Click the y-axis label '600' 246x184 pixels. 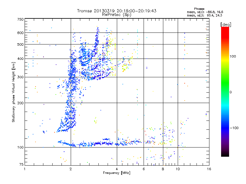(20, 33)
